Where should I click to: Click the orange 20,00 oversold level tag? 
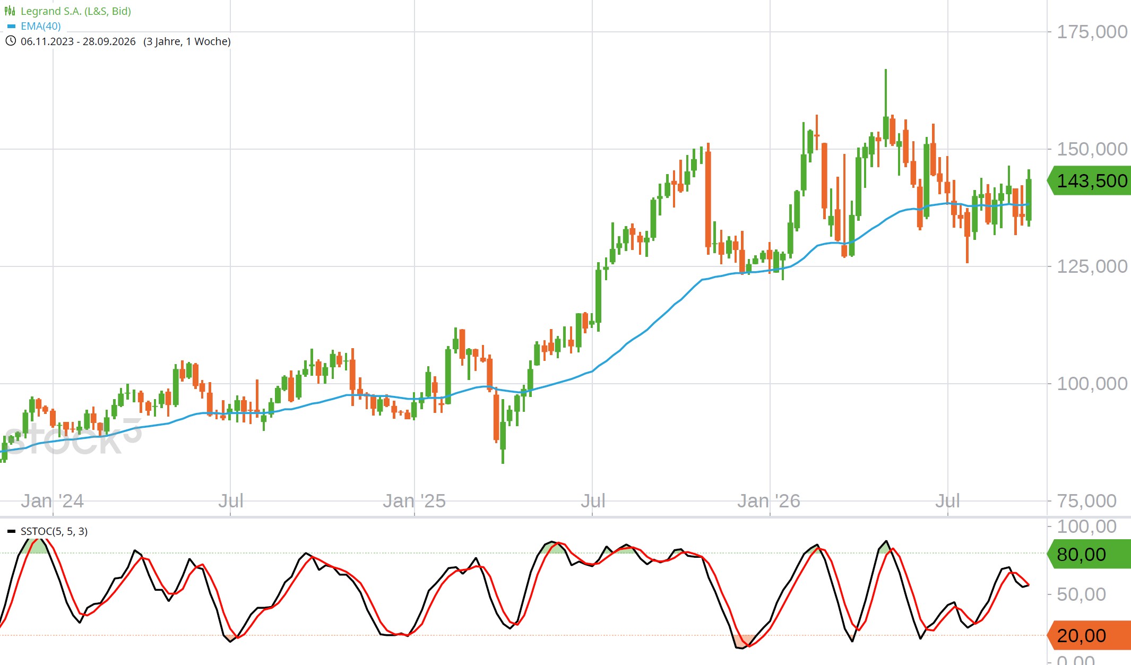pos(1089,635)
